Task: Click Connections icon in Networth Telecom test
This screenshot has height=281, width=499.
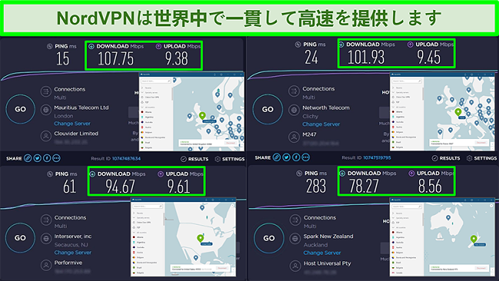Action: (294, 91)
